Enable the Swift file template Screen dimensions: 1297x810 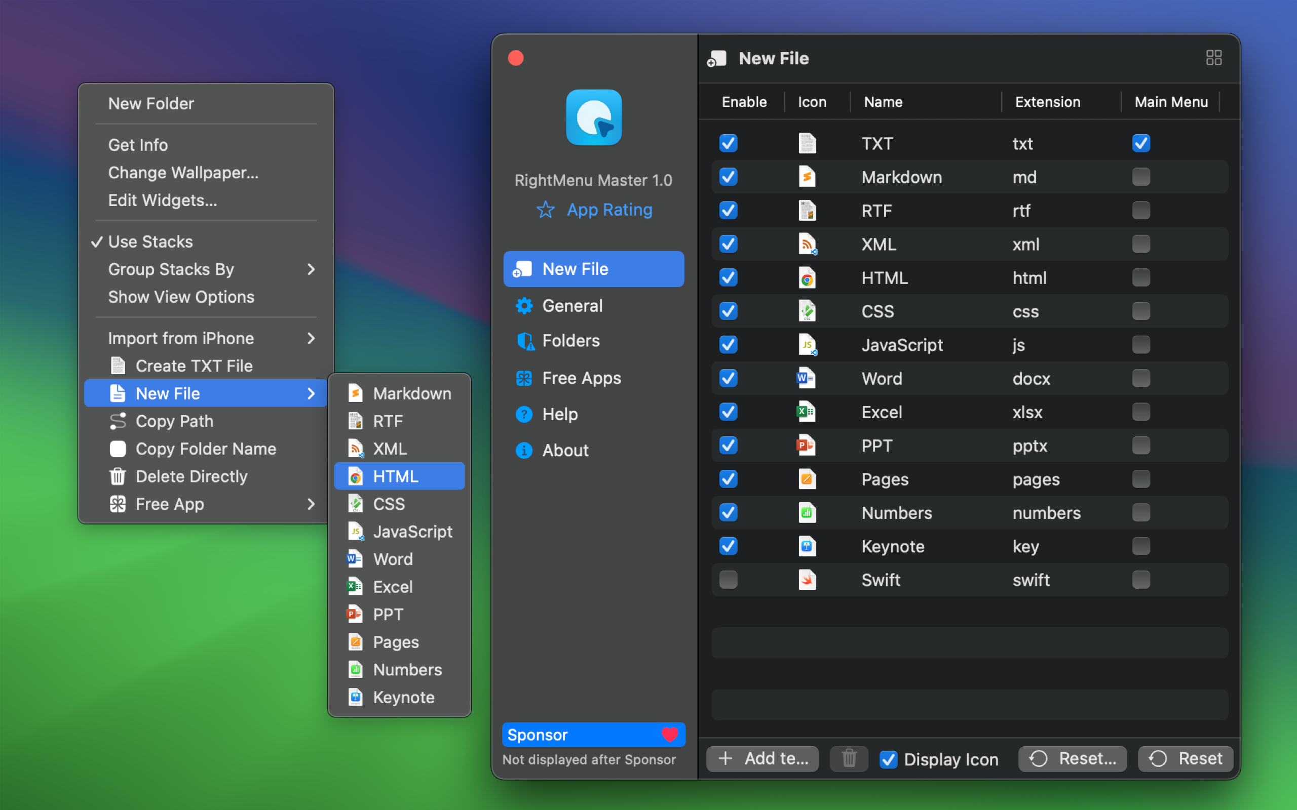[729, 580]
